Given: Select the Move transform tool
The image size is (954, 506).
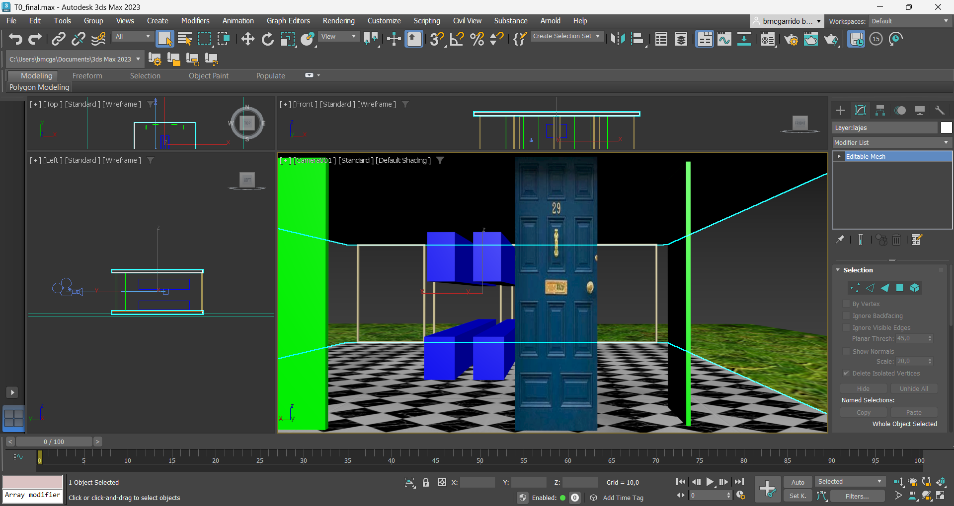Looking at the screenshot, I should 247,39.
